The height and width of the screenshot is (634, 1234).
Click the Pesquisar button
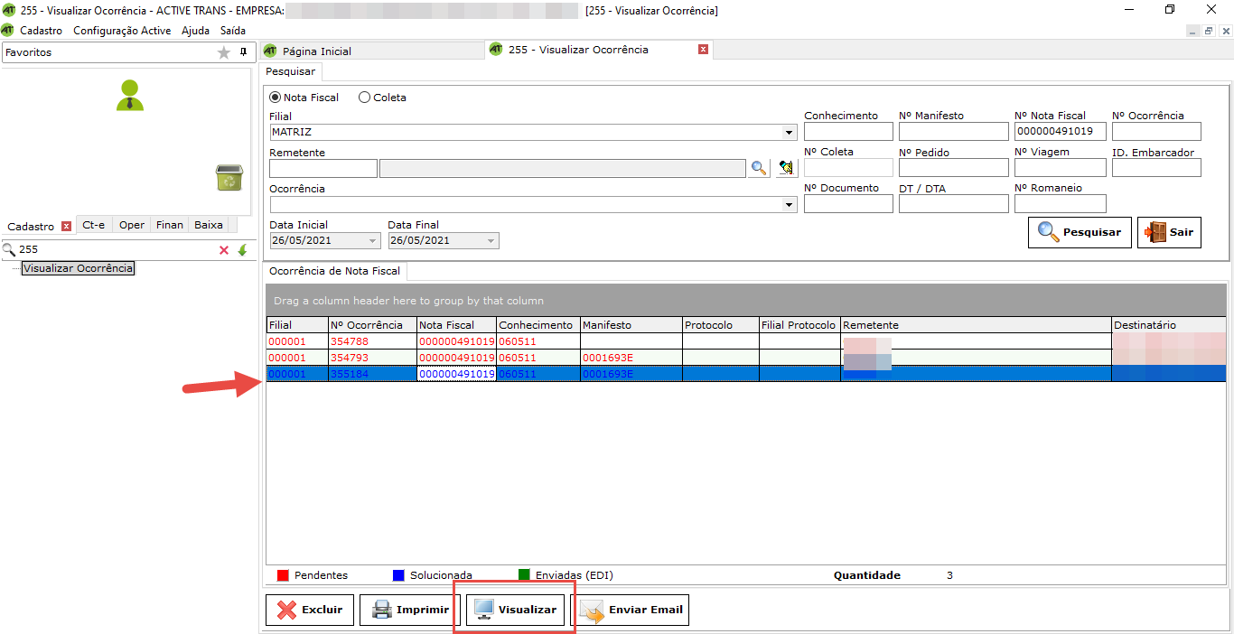tap(1080, 232)
